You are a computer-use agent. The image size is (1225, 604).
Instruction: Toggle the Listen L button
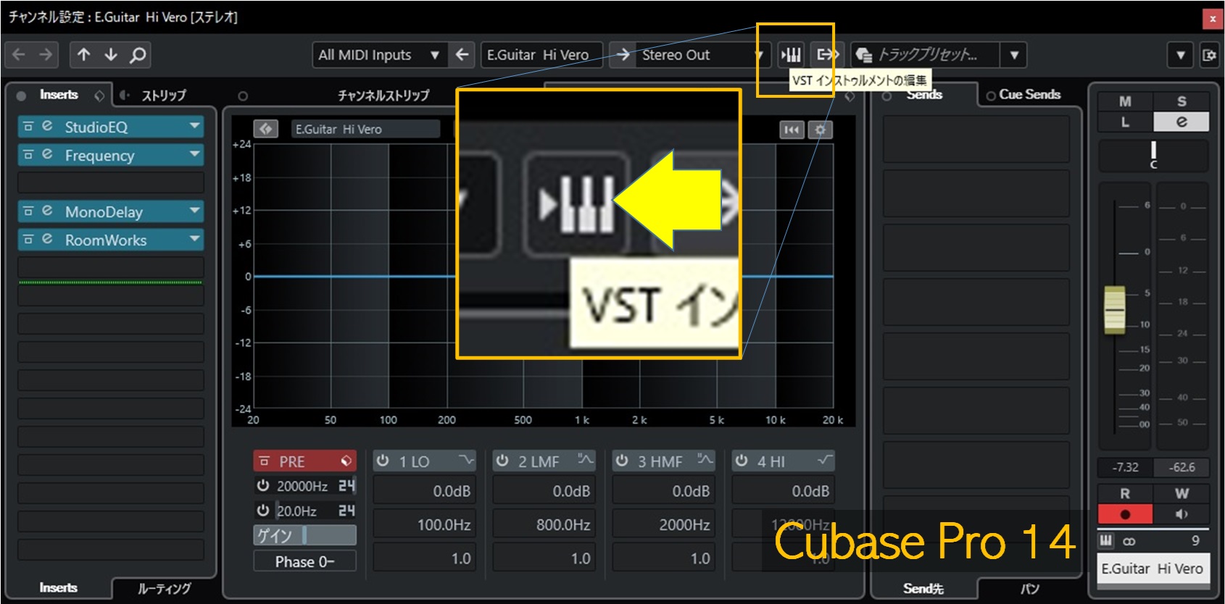1125,122
